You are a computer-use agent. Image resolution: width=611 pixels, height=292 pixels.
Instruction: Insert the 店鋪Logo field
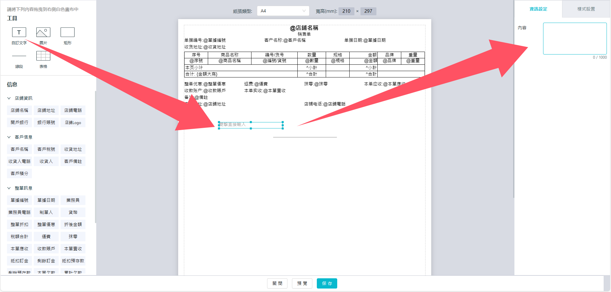73,122
